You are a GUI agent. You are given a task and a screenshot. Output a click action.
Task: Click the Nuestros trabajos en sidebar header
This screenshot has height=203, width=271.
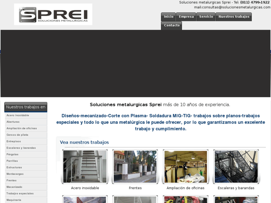tap(26, 107)
